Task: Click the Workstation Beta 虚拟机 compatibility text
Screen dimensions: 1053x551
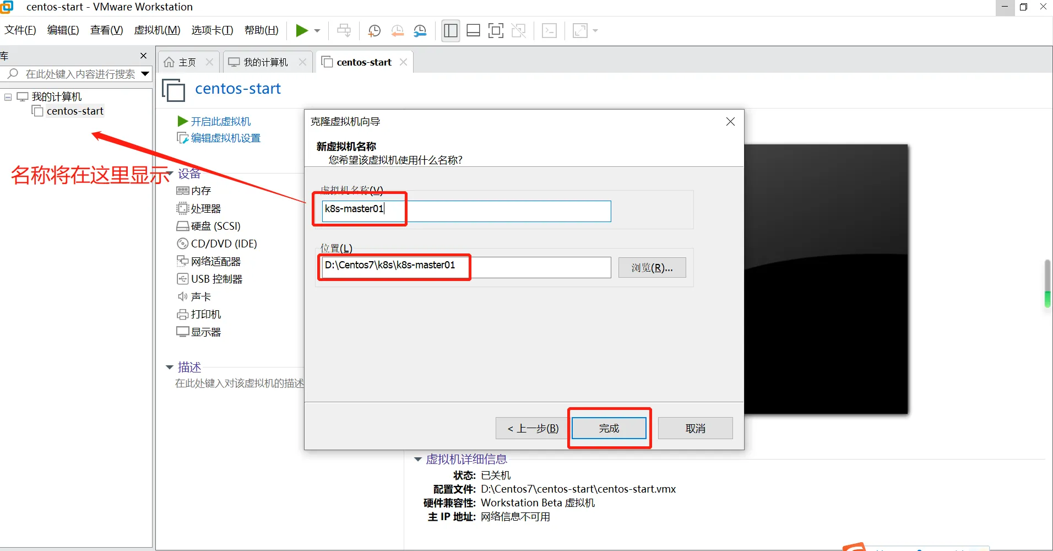Action: coord(538,503)
